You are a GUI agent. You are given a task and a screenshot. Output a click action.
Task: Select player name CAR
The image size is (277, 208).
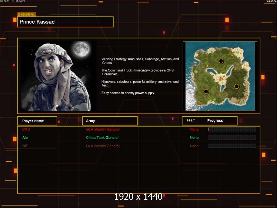tap(26, 129)
